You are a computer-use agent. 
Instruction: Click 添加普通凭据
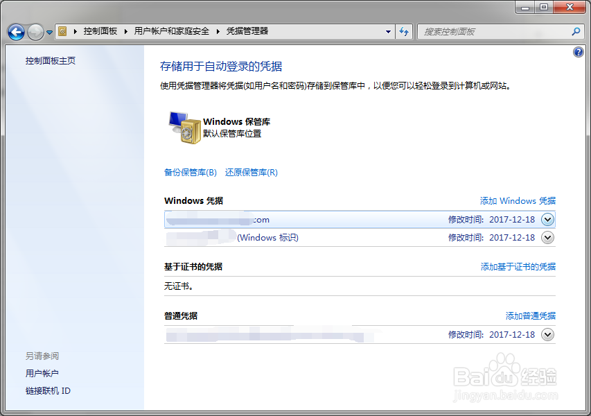point(531,315)
